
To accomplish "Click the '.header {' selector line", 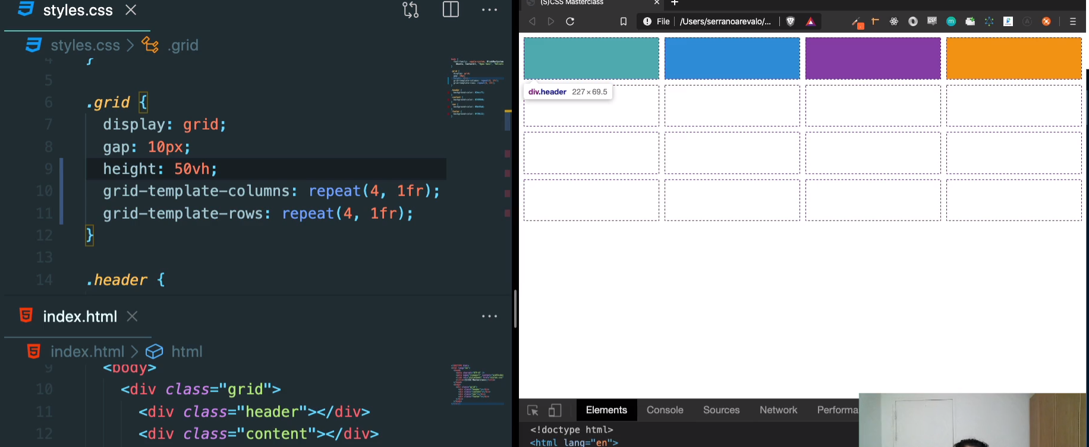I will [125, 280].
